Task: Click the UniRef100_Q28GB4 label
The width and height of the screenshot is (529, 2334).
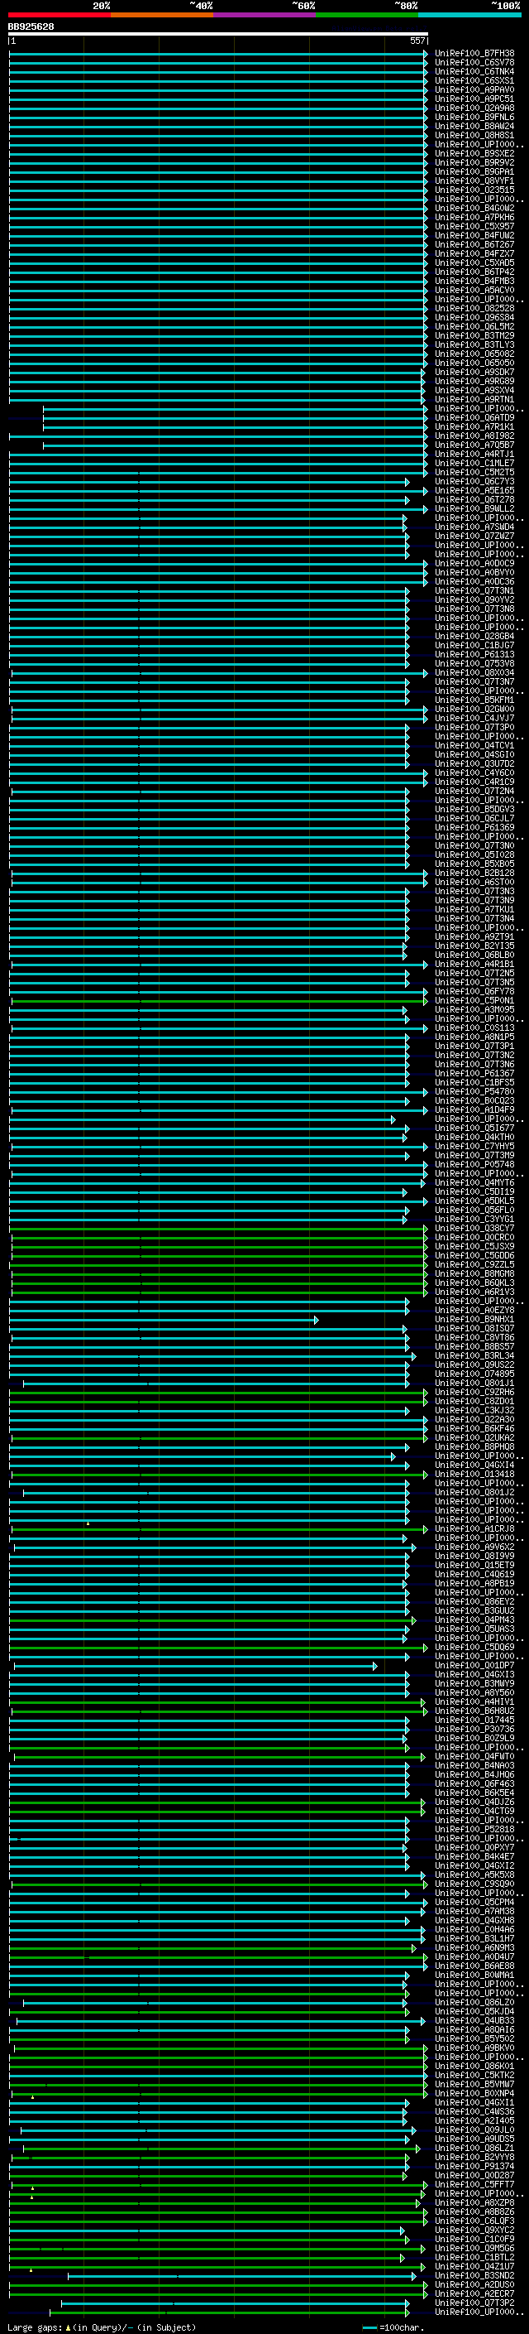Action: (474, 636)
